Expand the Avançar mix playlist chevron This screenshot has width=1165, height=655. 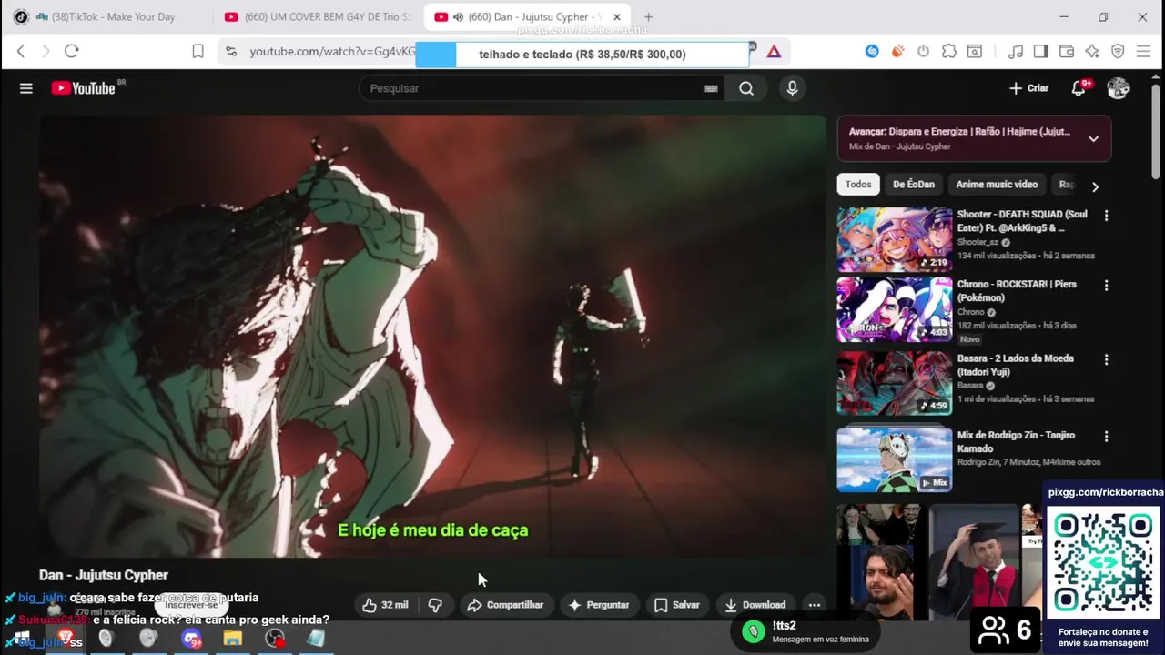coord(1093,139)
